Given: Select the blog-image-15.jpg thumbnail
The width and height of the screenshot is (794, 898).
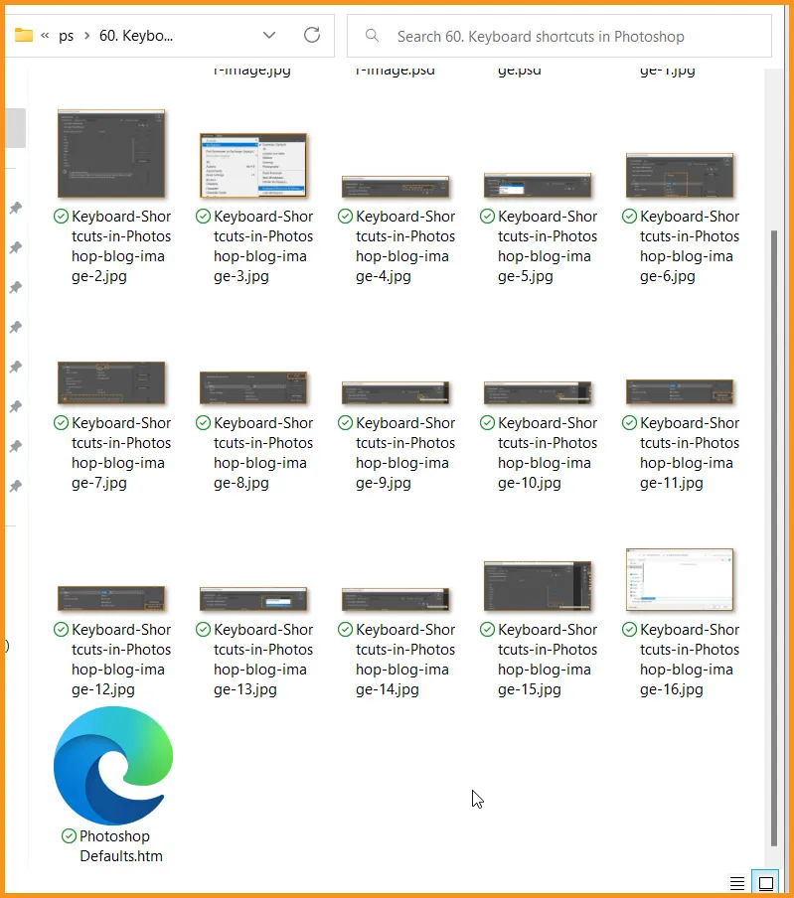Looking at the screenshot, I should (538, 585).
